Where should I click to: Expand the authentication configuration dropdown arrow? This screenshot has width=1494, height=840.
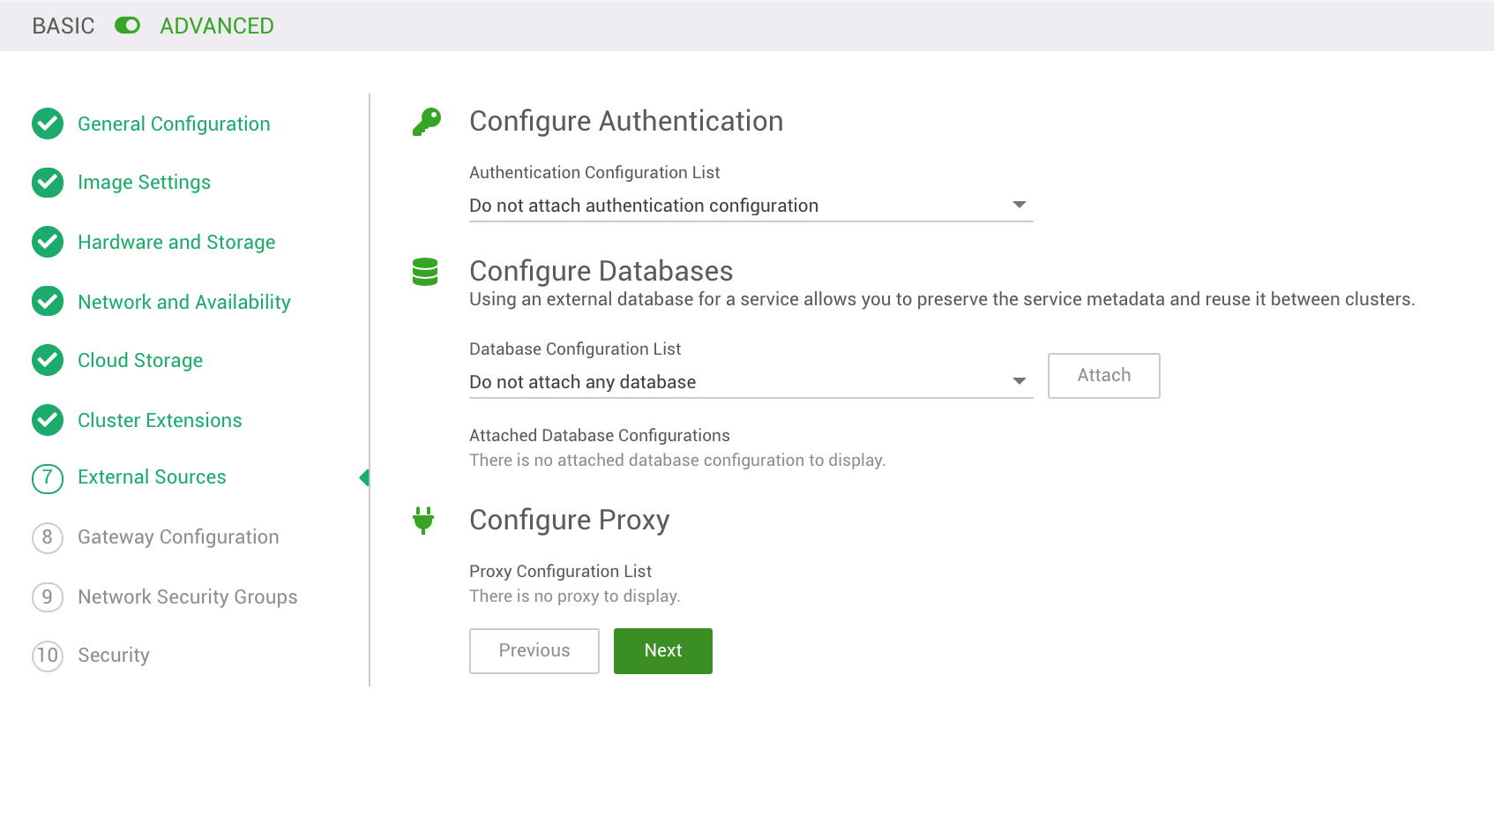[x=1020, y=204]
